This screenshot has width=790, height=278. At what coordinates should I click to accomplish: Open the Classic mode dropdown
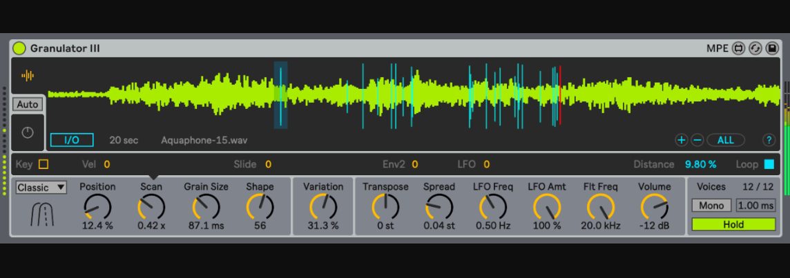pyautogui.click(x=41, y=188)
